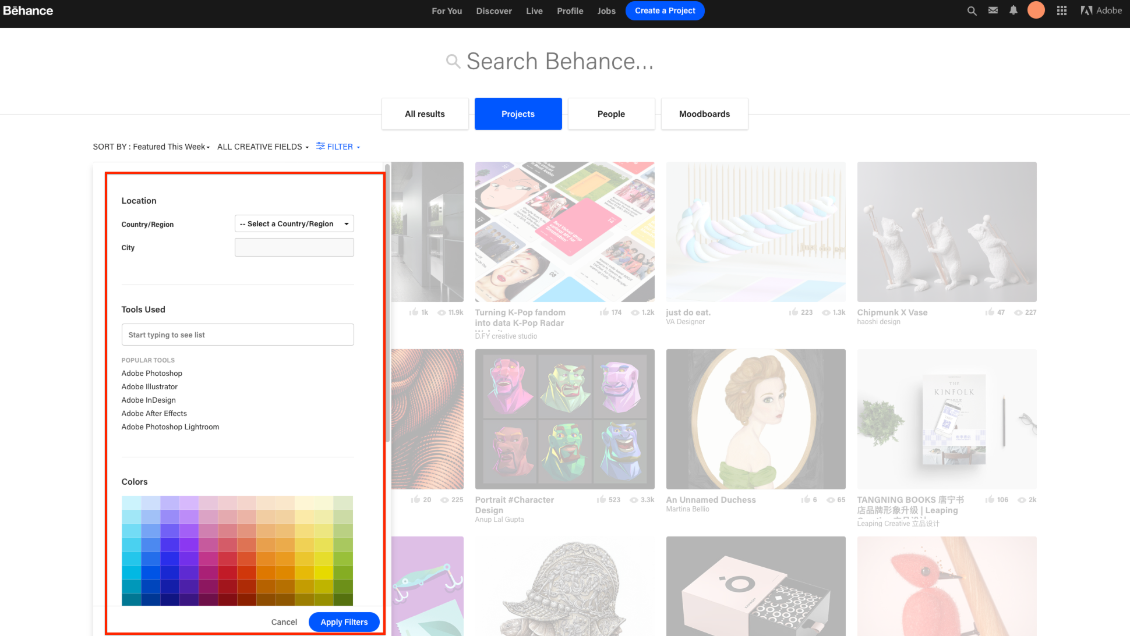Click the filter panel scrollbar

pyautogui.click(x=387, y=303)
